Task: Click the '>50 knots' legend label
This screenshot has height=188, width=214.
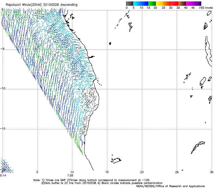Action: [x=206, y=8]
